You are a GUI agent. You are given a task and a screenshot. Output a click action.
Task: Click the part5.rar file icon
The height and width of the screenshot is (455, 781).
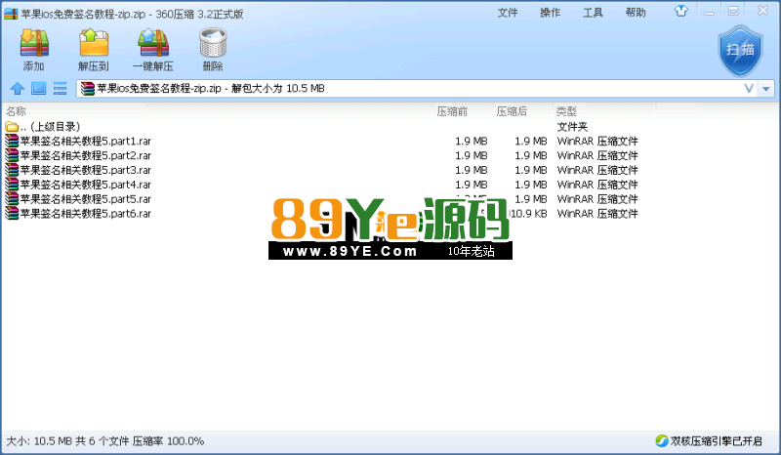[x=12, y=199]
